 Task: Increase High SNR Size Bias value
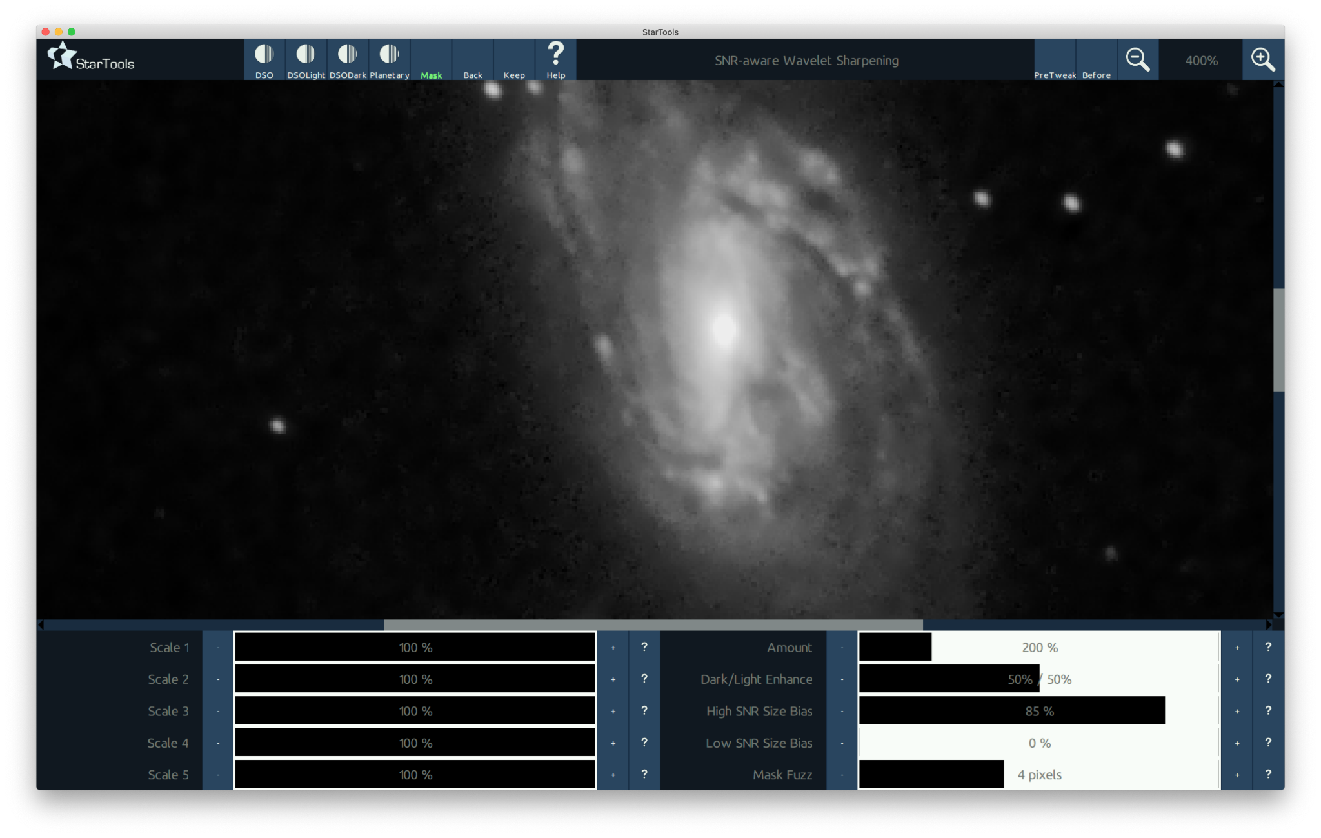[x=1237, y=711]
